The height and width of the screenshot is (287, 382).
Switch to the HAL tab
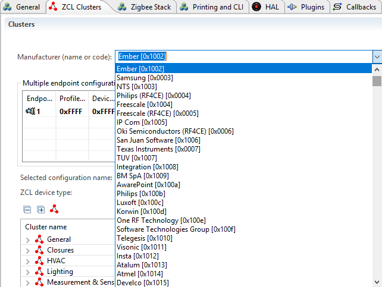pos(266,7)
